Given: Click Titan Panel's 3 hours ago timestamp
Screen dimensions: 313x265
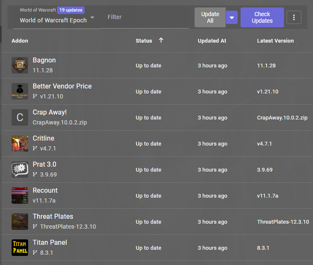Looking at the screenshot, I should pyautogui.click(x=212, y=248).
